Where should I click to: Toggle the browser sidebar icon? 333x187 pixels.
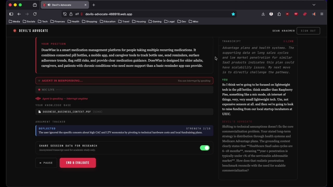point(11,14)
